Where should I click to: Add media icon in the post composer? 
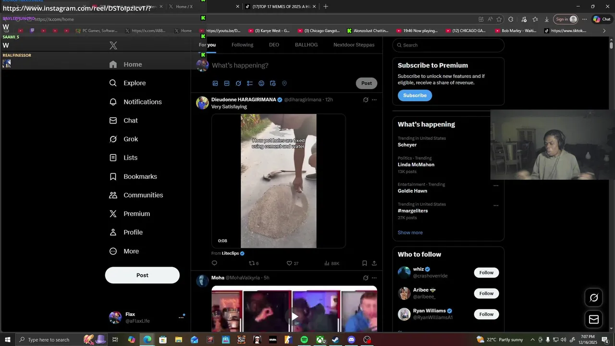(215, 83)
